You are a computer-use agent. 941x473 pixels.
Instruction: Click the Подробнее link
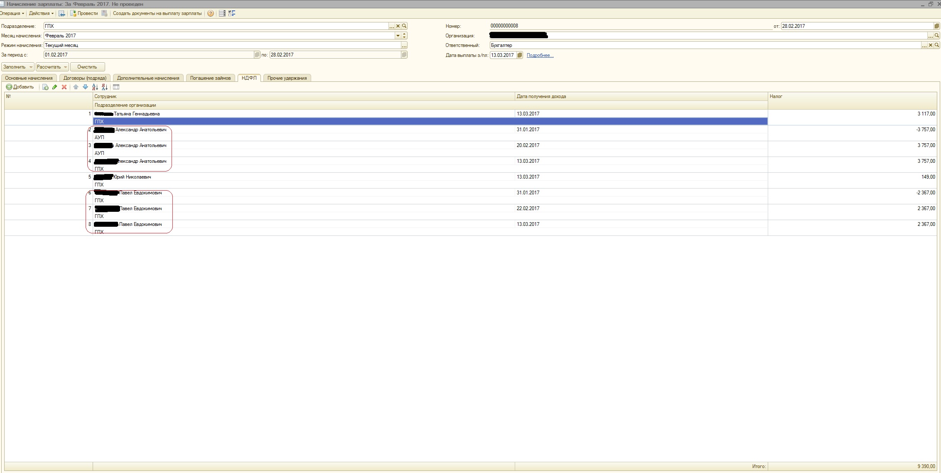click(x=540, y=55)
